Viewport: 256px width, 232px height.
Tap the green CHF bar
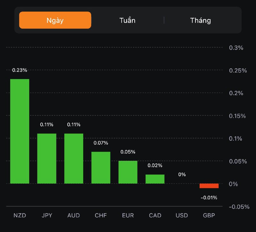[x=101, y=168]
